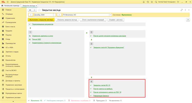192x103 pixels.
Task: Get link to this form icon
Action: click(182, 10)
